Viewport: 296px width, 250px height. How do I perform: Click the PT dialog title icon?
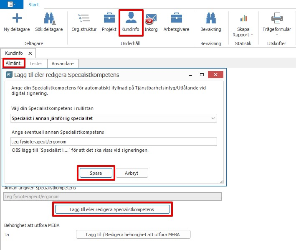[x=9, y=75]
